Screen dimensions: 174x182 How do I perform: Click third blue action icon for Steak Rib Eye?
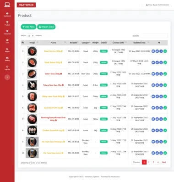tap(161, 51)
